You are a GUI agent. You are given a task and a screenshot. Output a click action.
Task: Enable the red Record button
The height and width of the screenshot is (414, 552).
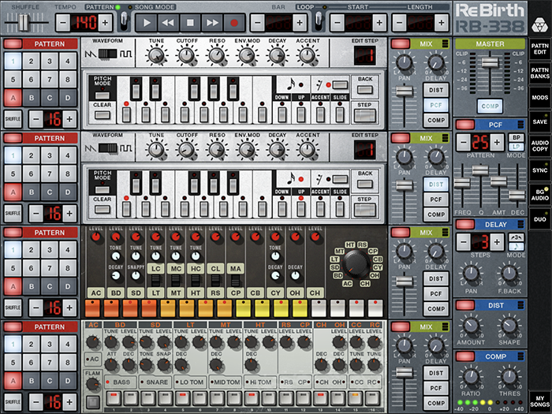[x=233, y=23]
